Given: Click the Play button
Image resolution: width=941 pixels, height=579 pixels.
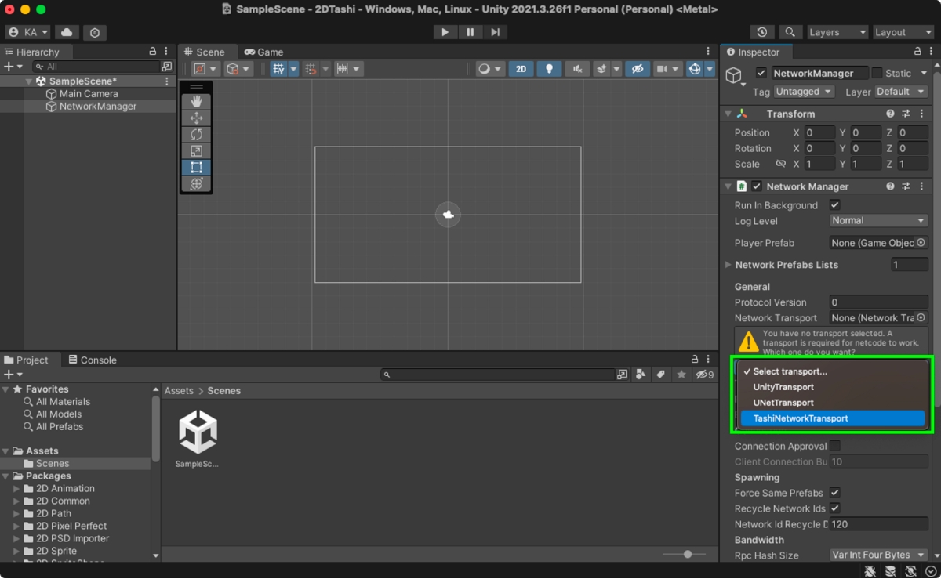Looking at the screenshot, I should pyautogui.click(x=445, y=32).
